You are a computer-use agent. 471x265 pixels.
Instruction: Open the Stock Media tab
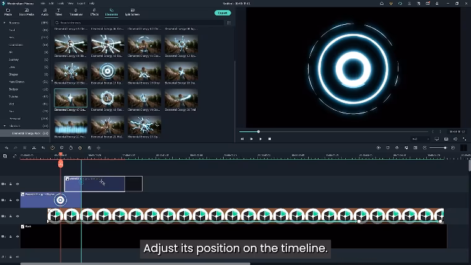pyautogui.click(x=27, y=12)
